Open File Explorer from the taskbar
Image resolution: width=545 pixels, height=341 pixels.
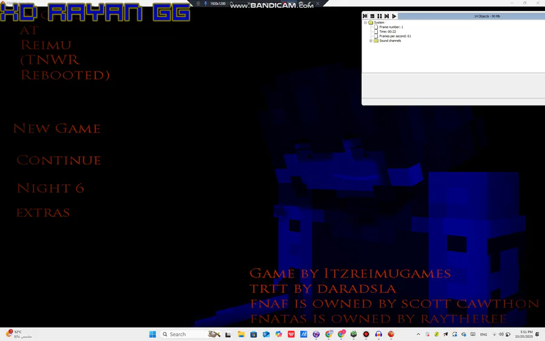pos(241,334)
